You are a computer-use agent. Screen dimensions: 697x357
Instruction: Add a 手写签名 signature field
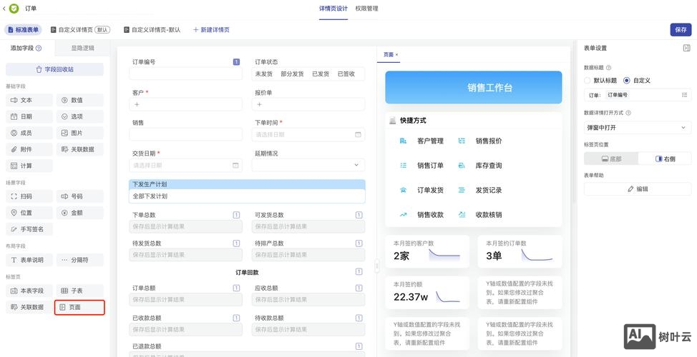click(29, 229)
